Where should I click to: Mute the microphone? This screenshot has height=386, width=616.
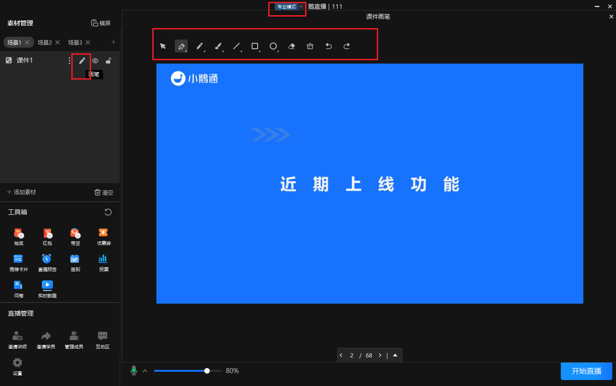click(134, 370)
